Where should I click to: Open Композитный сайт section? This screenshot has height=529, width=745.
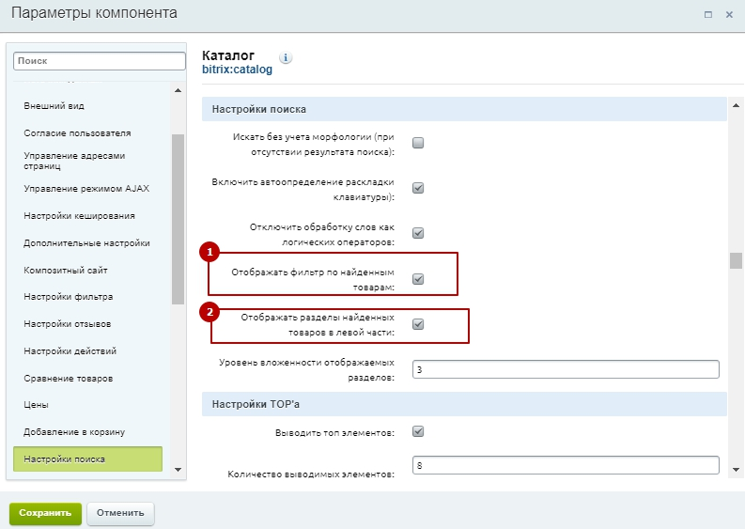[x=66, y=270]
